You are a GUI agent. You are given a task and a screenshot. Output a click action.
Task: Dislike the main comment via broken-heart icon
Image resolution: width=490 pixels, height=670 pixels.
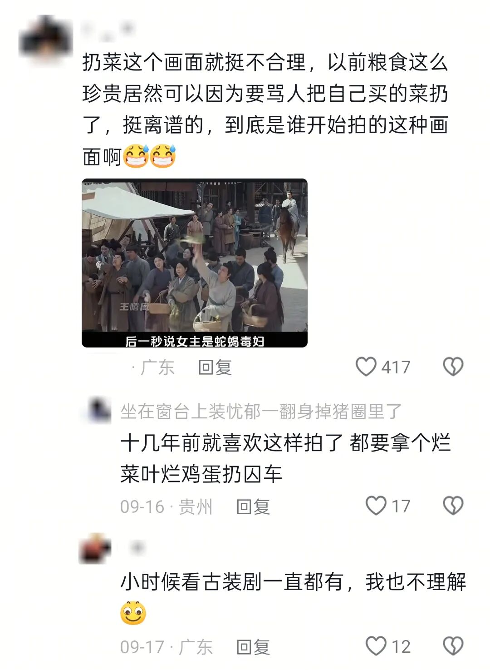click(x=453, y=367)
